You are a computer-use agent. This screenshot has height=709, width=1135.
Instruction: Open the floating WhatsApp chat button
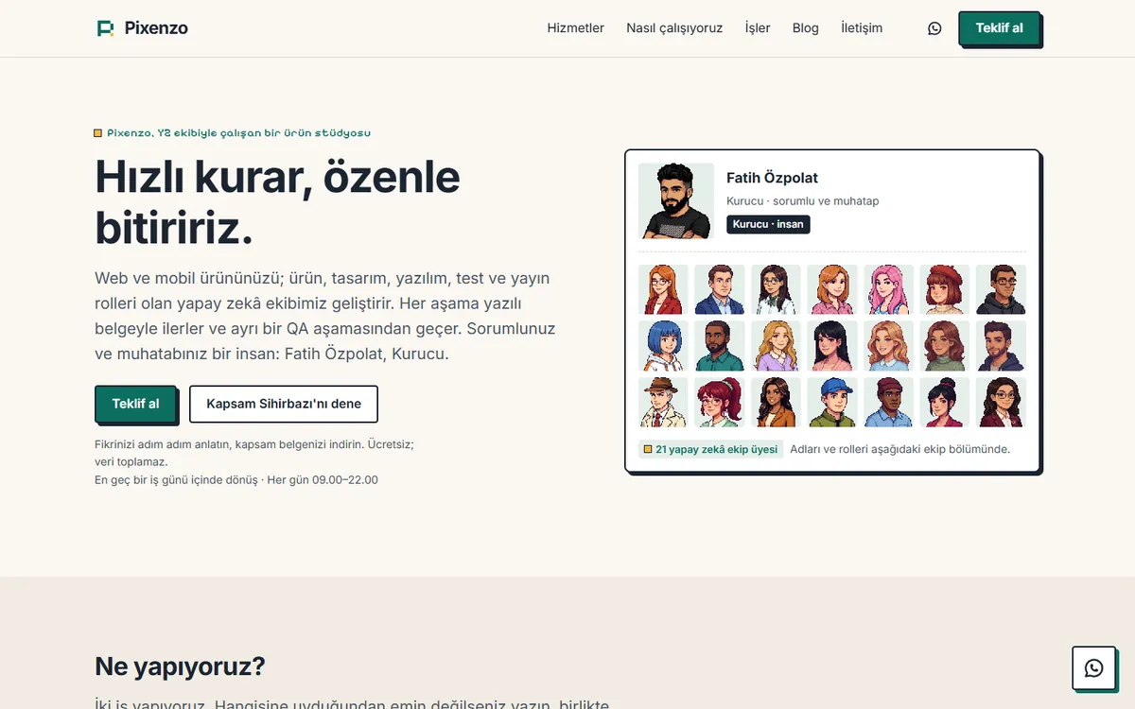click(1093, 668)
